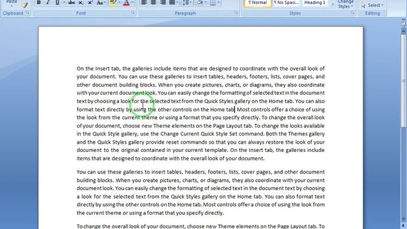Open the font color dropdown arrow
This screenshot has height=229, width=407.
[x=133, y=3]
